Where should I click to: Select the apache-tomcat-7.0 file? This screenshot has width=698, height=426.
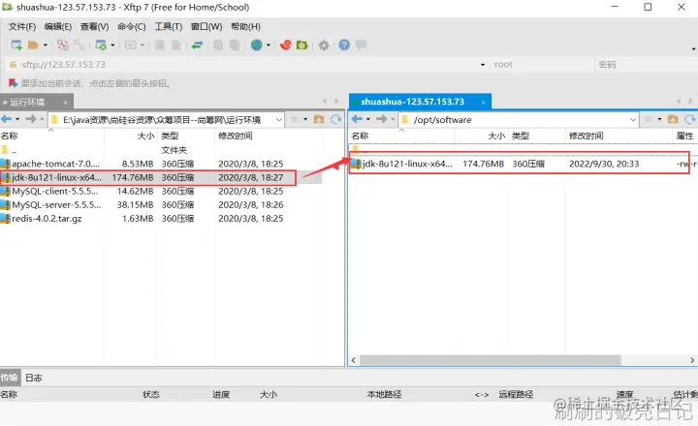tap(160, 164)
